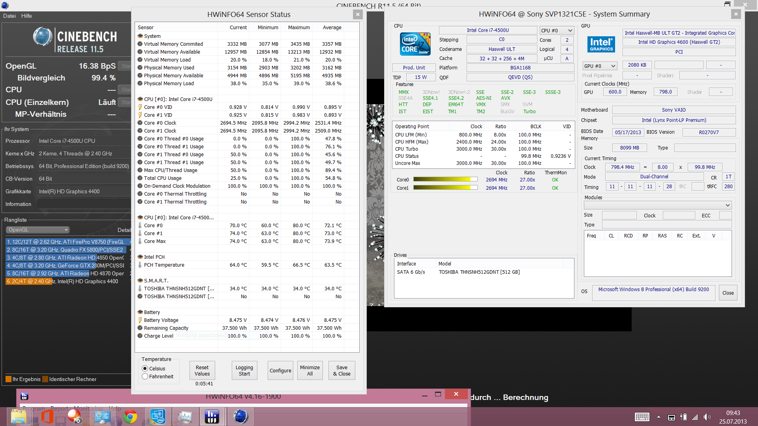Launch Google Chrome from taskbar
Screen dimensions: 758x426
click(130, 417)
